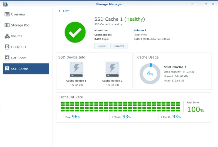The image size is (218, 147).
Task: Click the 1 Week 93% hit rate
Action: click(121, 117)
